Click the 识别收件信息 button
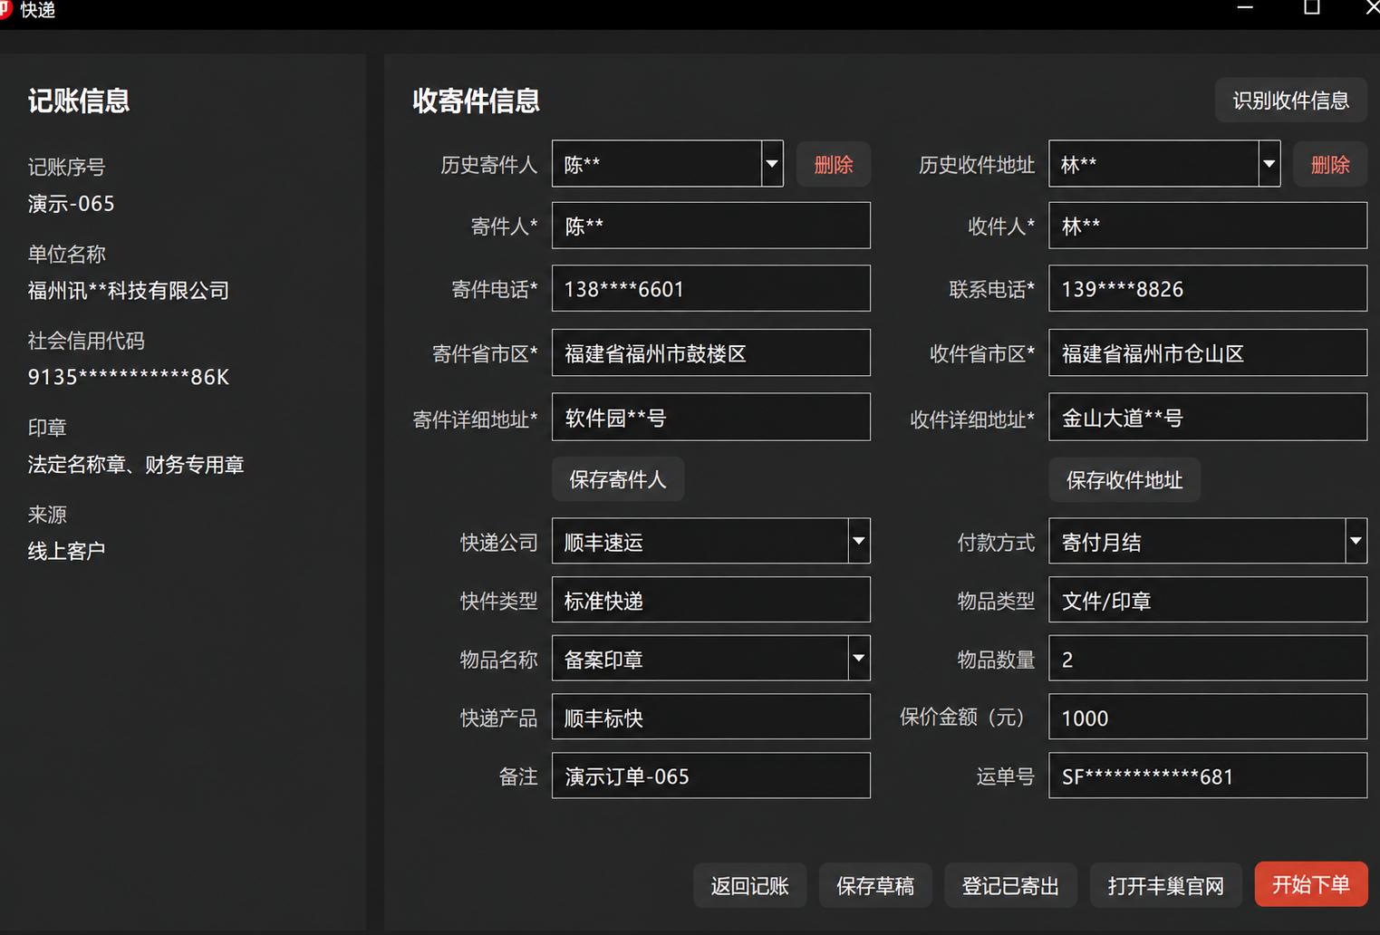The height and width of the screenshot is (935, 1380). point(1291,101)
